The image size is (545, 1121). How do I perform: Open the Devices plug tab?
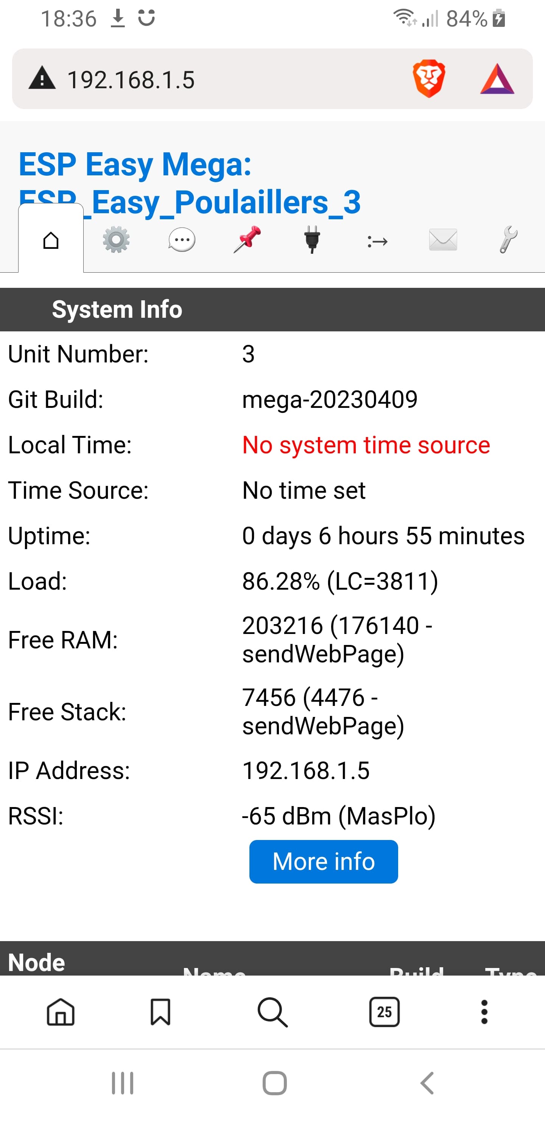(312, 240)
